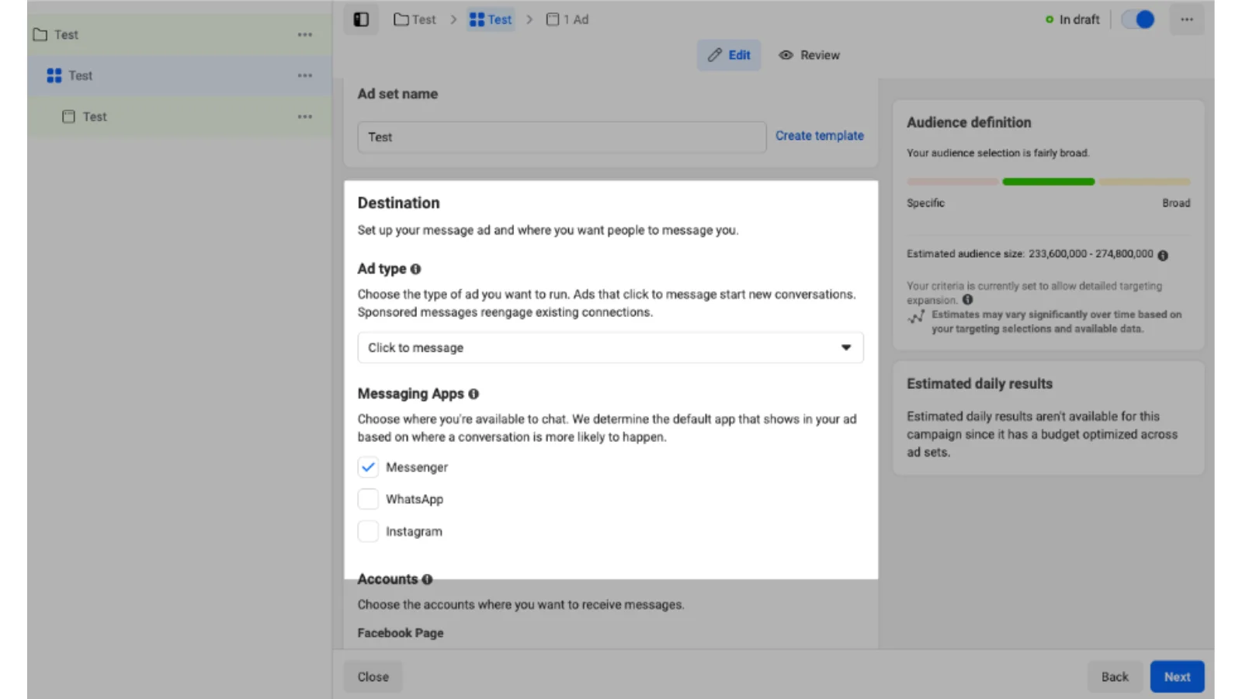Screen dimensions: 1242x699
Task: Uncheck the Messenger checkbox
Action: (368, 467)
